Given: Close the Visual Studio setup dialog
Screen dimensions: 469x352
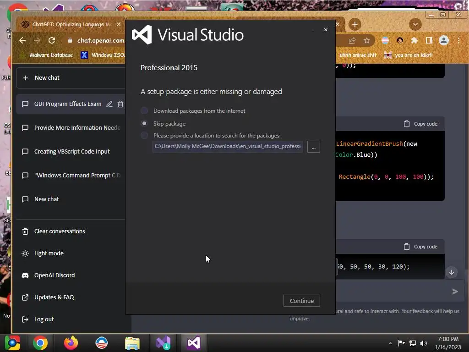Looking at the screenshot, I should pos(326,30).
